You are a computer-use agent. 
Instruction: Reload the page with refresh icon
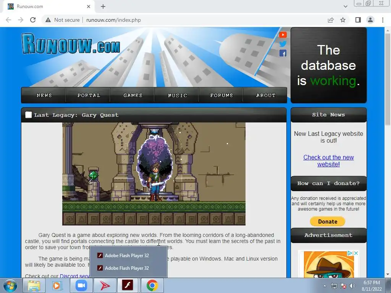coord(33,20)
